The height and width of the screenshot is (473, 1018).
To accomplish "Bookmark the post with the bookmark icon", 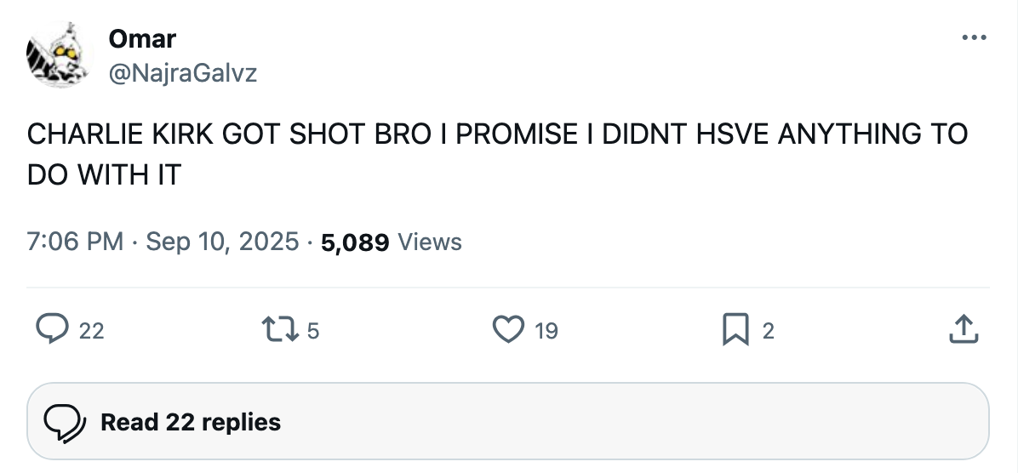I will 735,329.
